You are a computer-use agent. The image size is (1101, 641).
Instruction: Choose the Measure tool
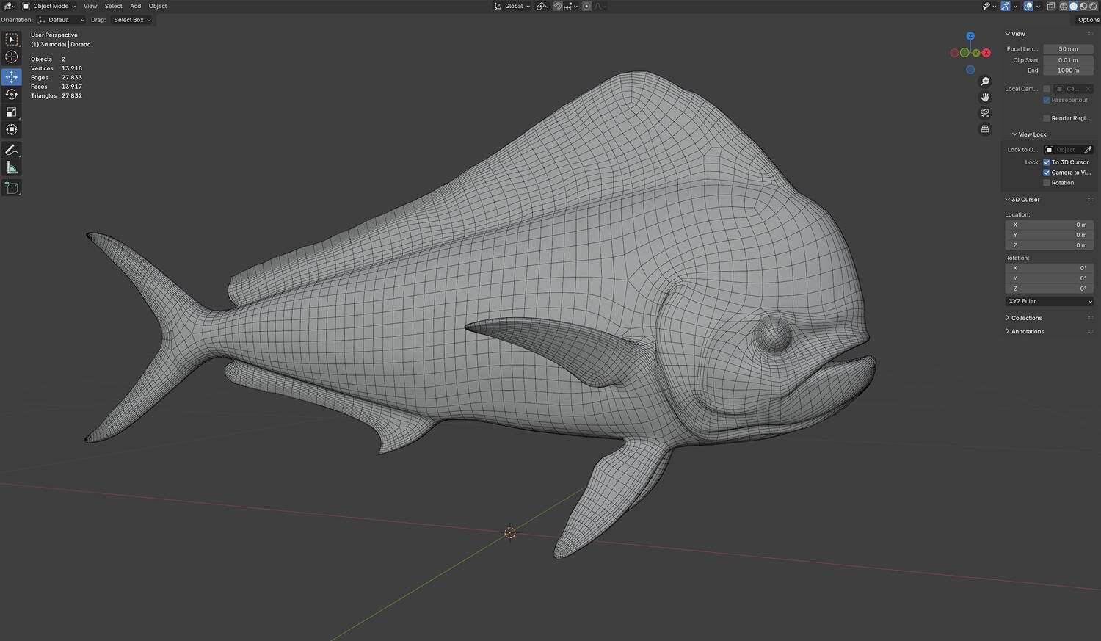pos(12,168)
